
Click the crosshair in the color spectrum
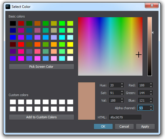[139, 55]
